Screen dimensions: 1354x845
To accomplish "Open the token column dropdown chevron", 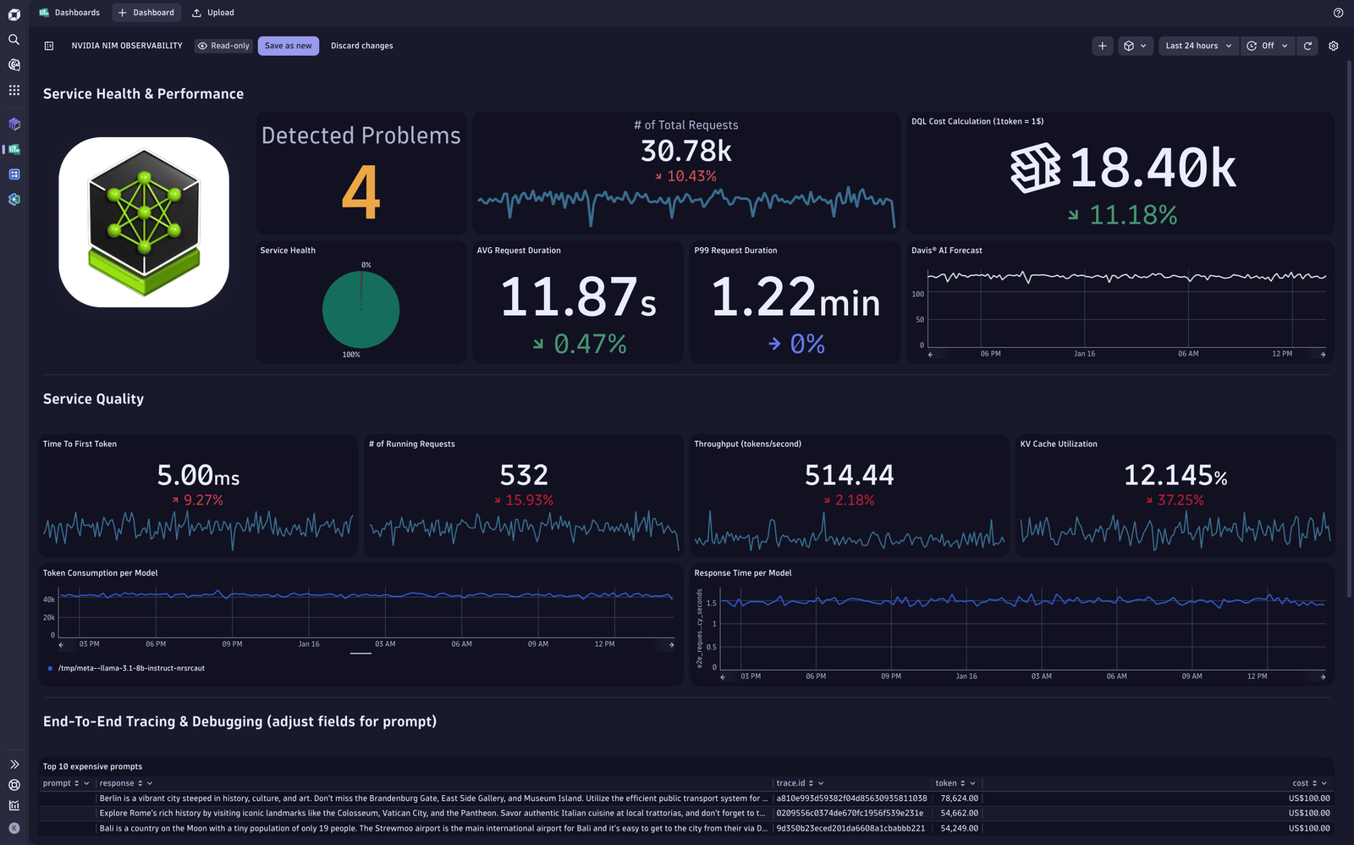I will pyautogui.click(x=972, y=783).
